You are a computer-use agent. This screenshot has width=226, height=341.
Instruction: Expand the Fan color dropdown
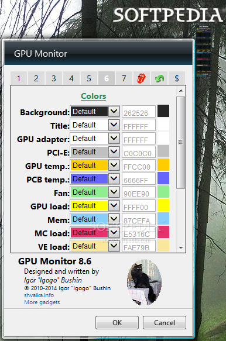[114, 192]
